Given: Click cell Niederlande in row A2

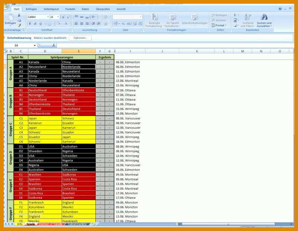Looking at the screenshot, I should pyautogui.click(x=79, y=67).
